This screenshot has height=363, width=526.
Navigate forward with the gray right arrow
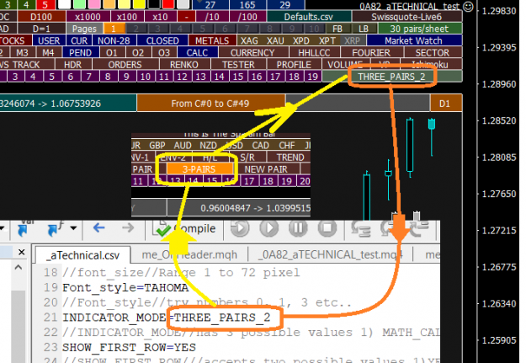coord(128,228)
